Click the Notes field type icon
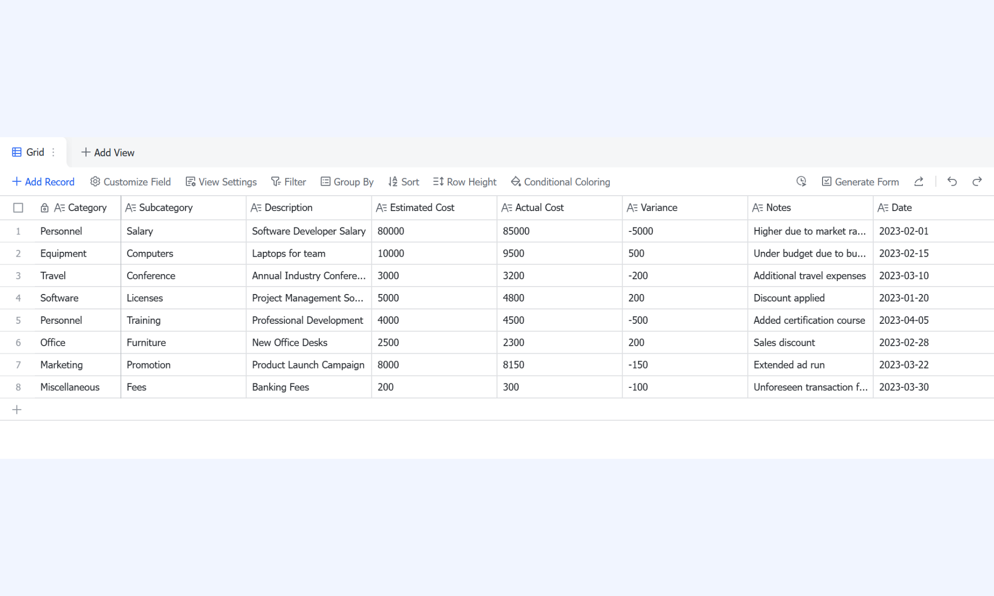 758,208
